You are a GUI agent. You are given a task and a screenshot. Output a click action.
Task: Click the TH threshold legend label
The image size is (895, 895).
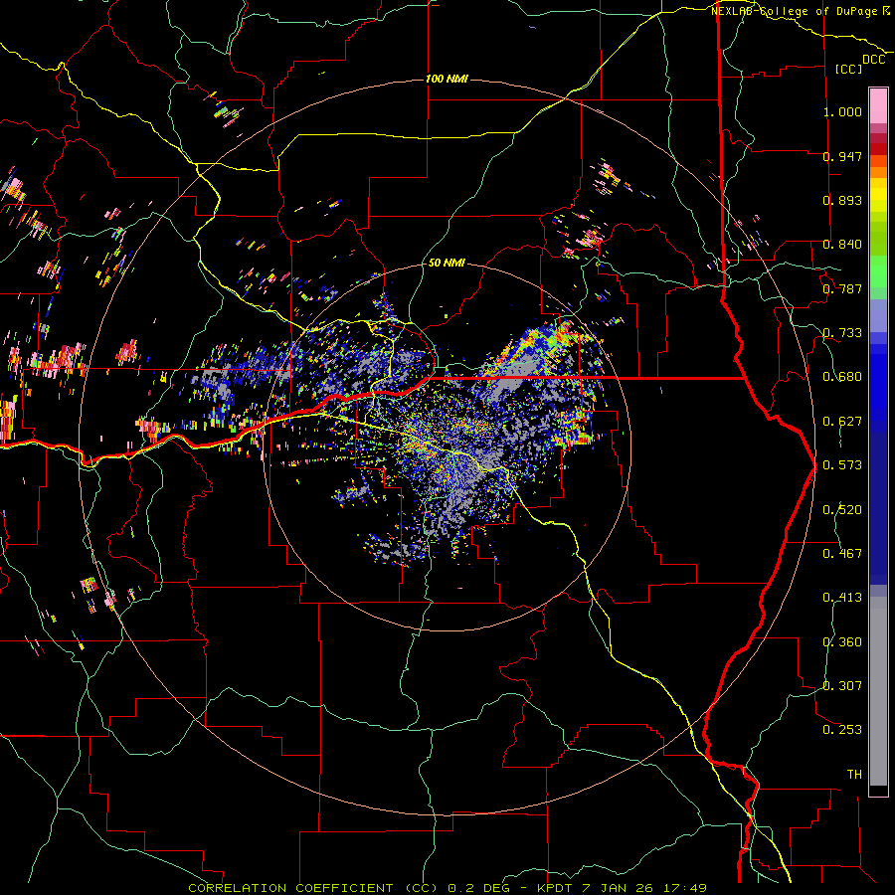point(854,774)
